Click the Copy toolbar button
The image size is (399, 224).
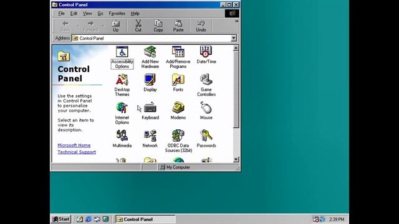tap(158, 26)
